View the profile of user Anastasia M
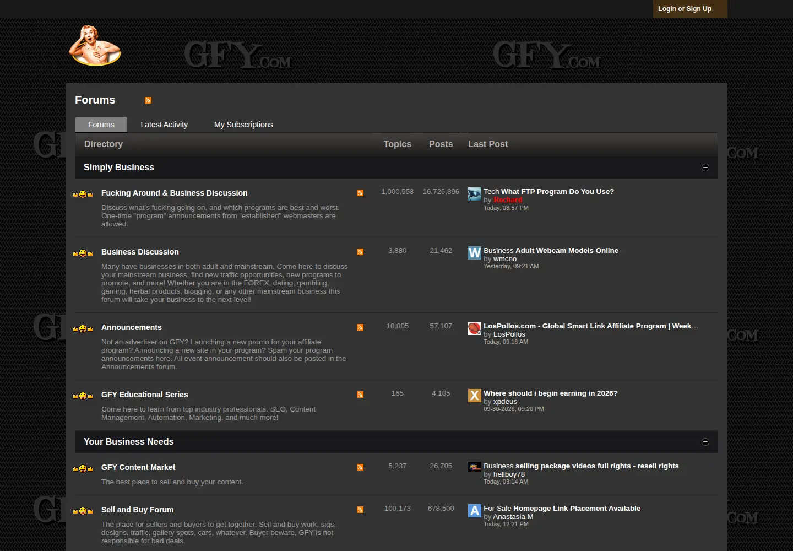 pos(513,517)
